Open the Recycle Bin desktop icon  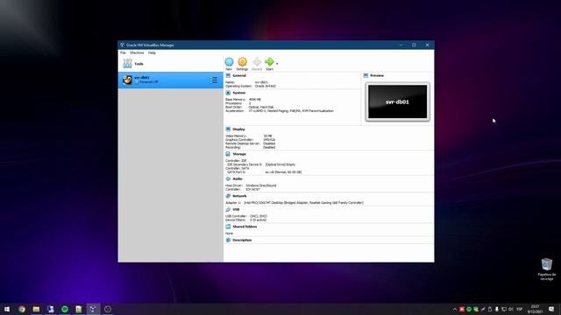tap(547, 269)
